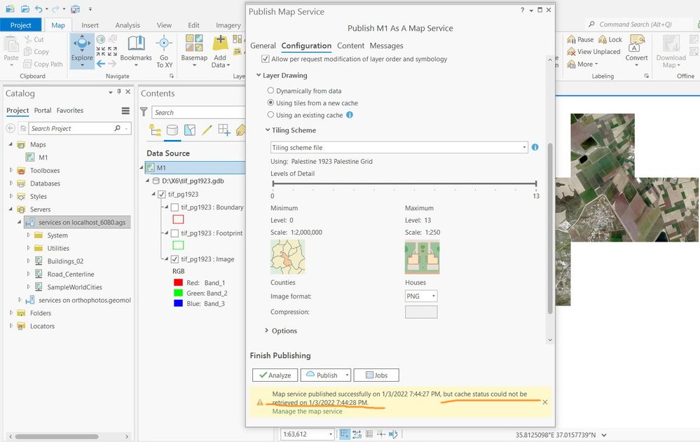Open the Portal tab in Catalog
The image size is (700, 442).
[x=43, y=110]
